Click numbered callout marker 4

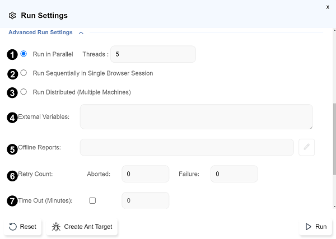pyautogui.click(x=12, y=117)
